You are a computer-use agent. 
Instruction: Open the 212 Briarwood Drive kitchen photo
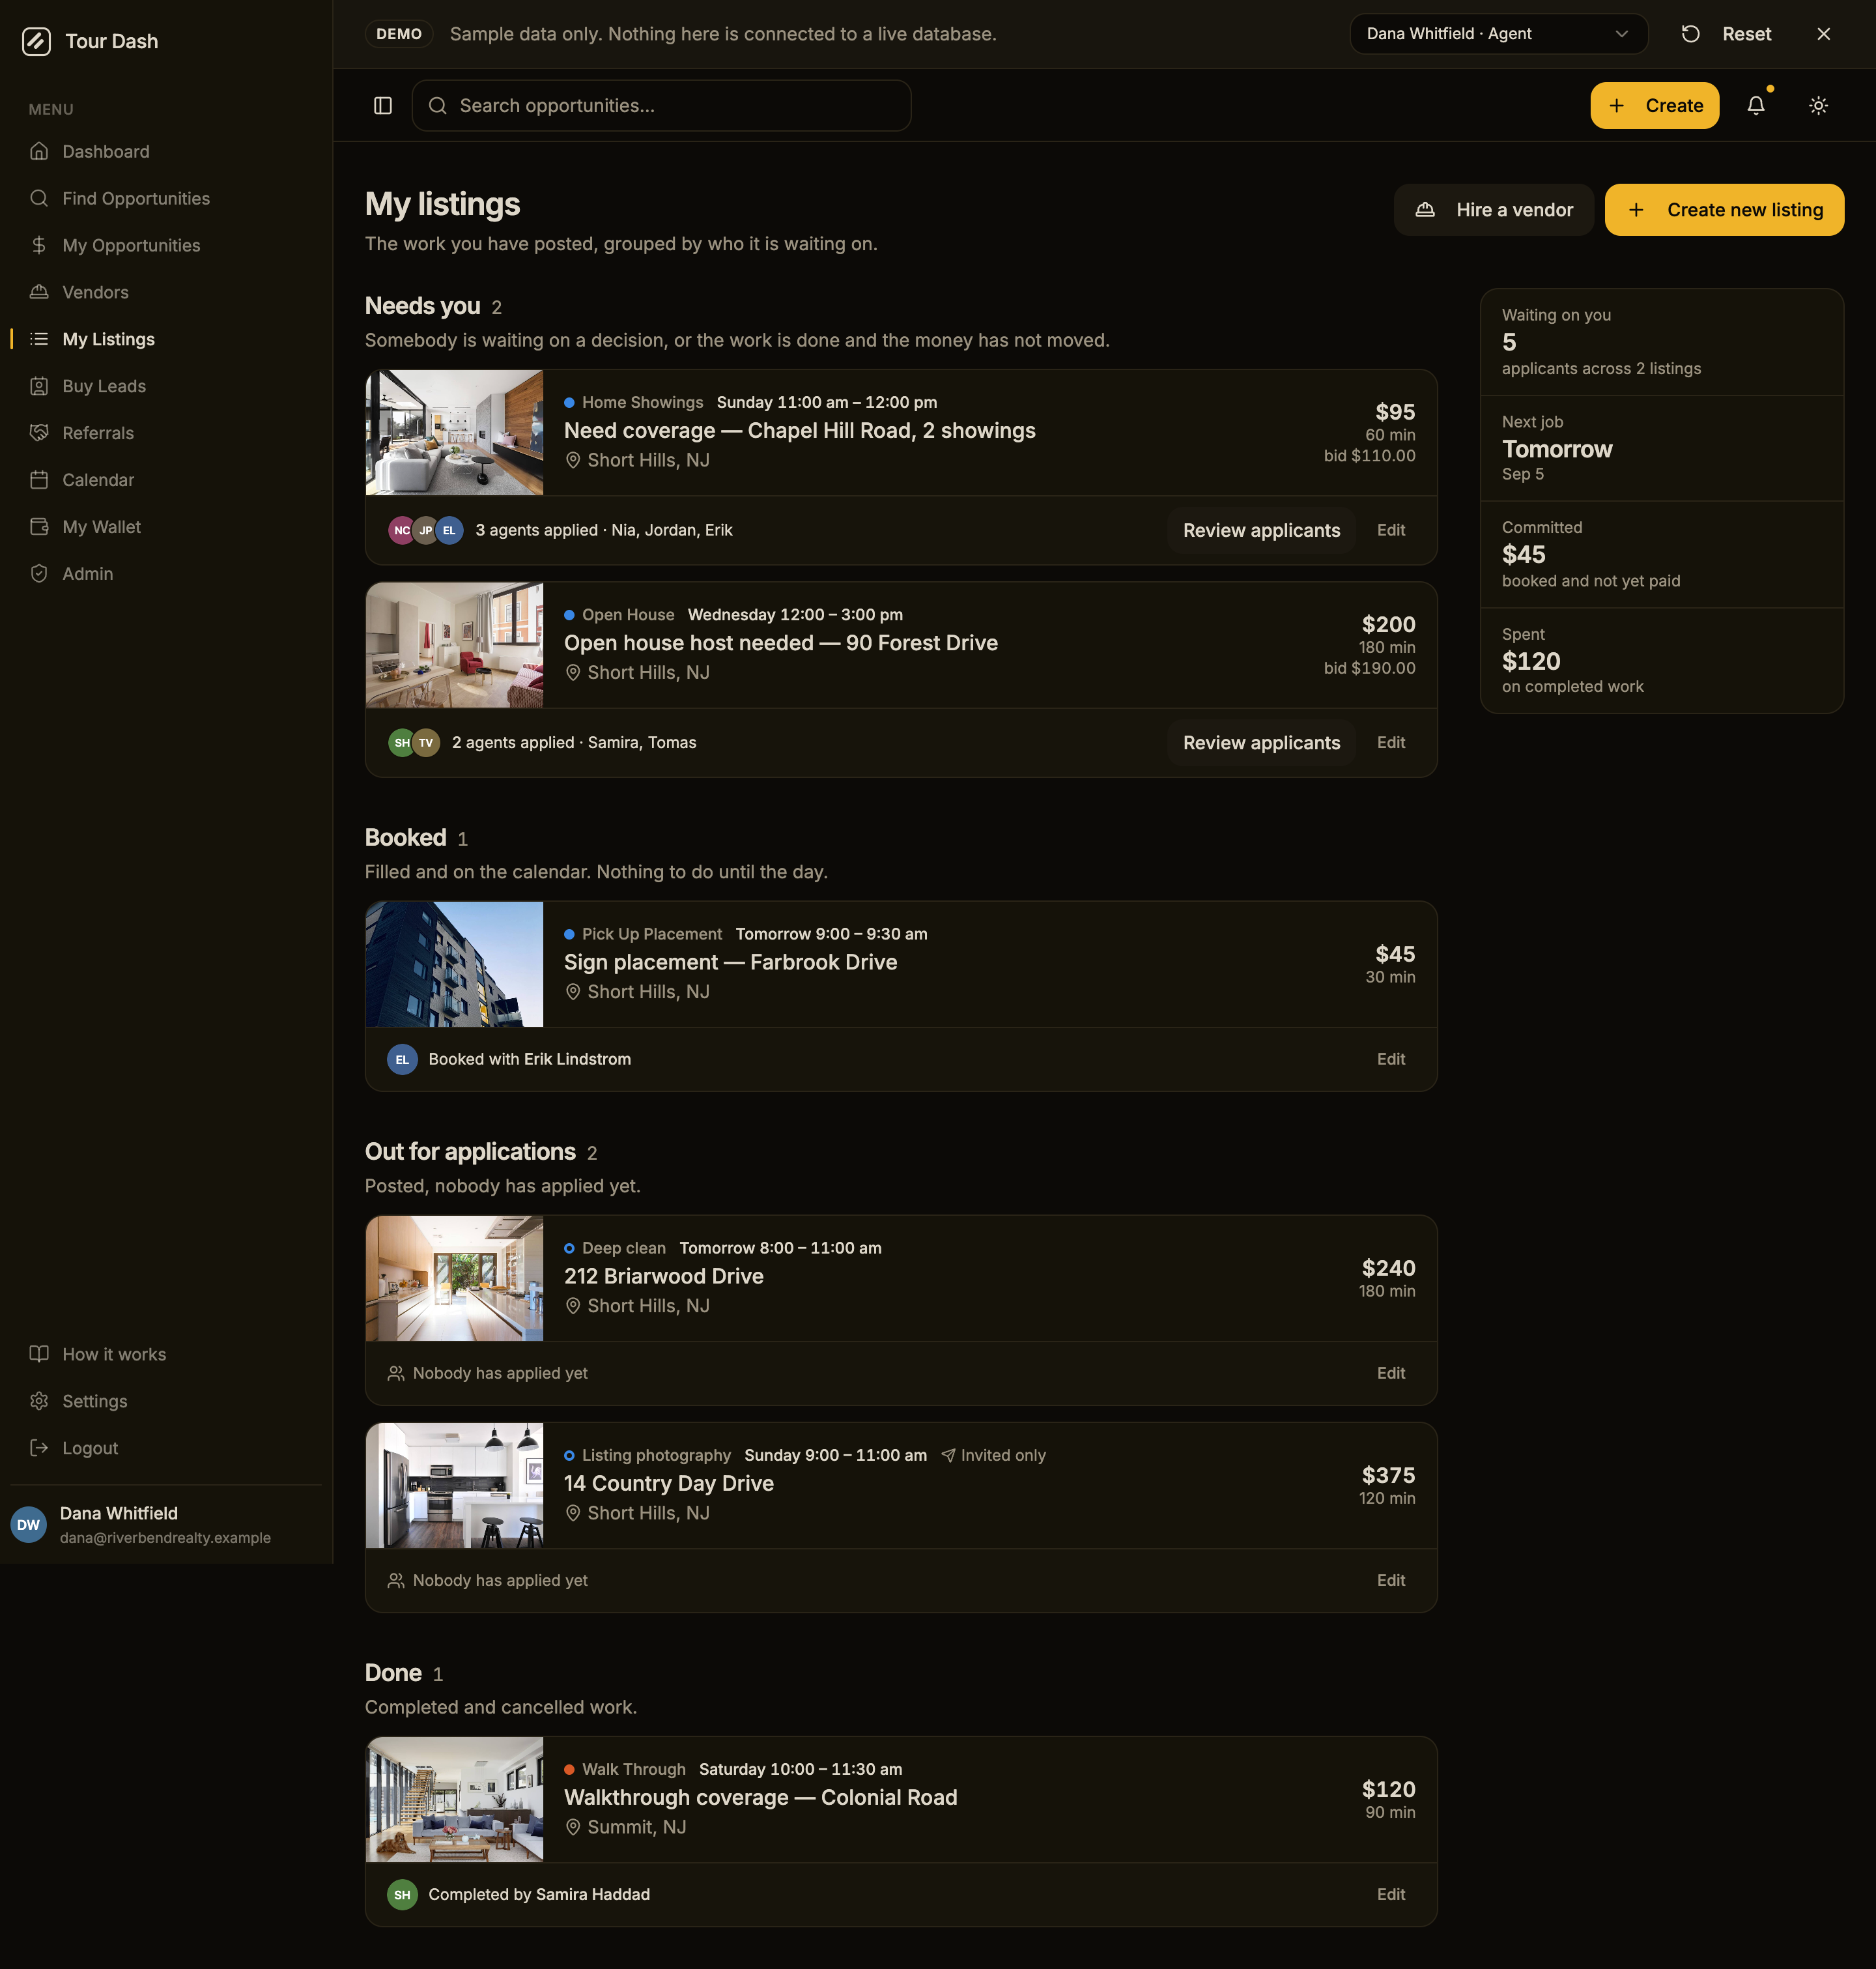455,1279
